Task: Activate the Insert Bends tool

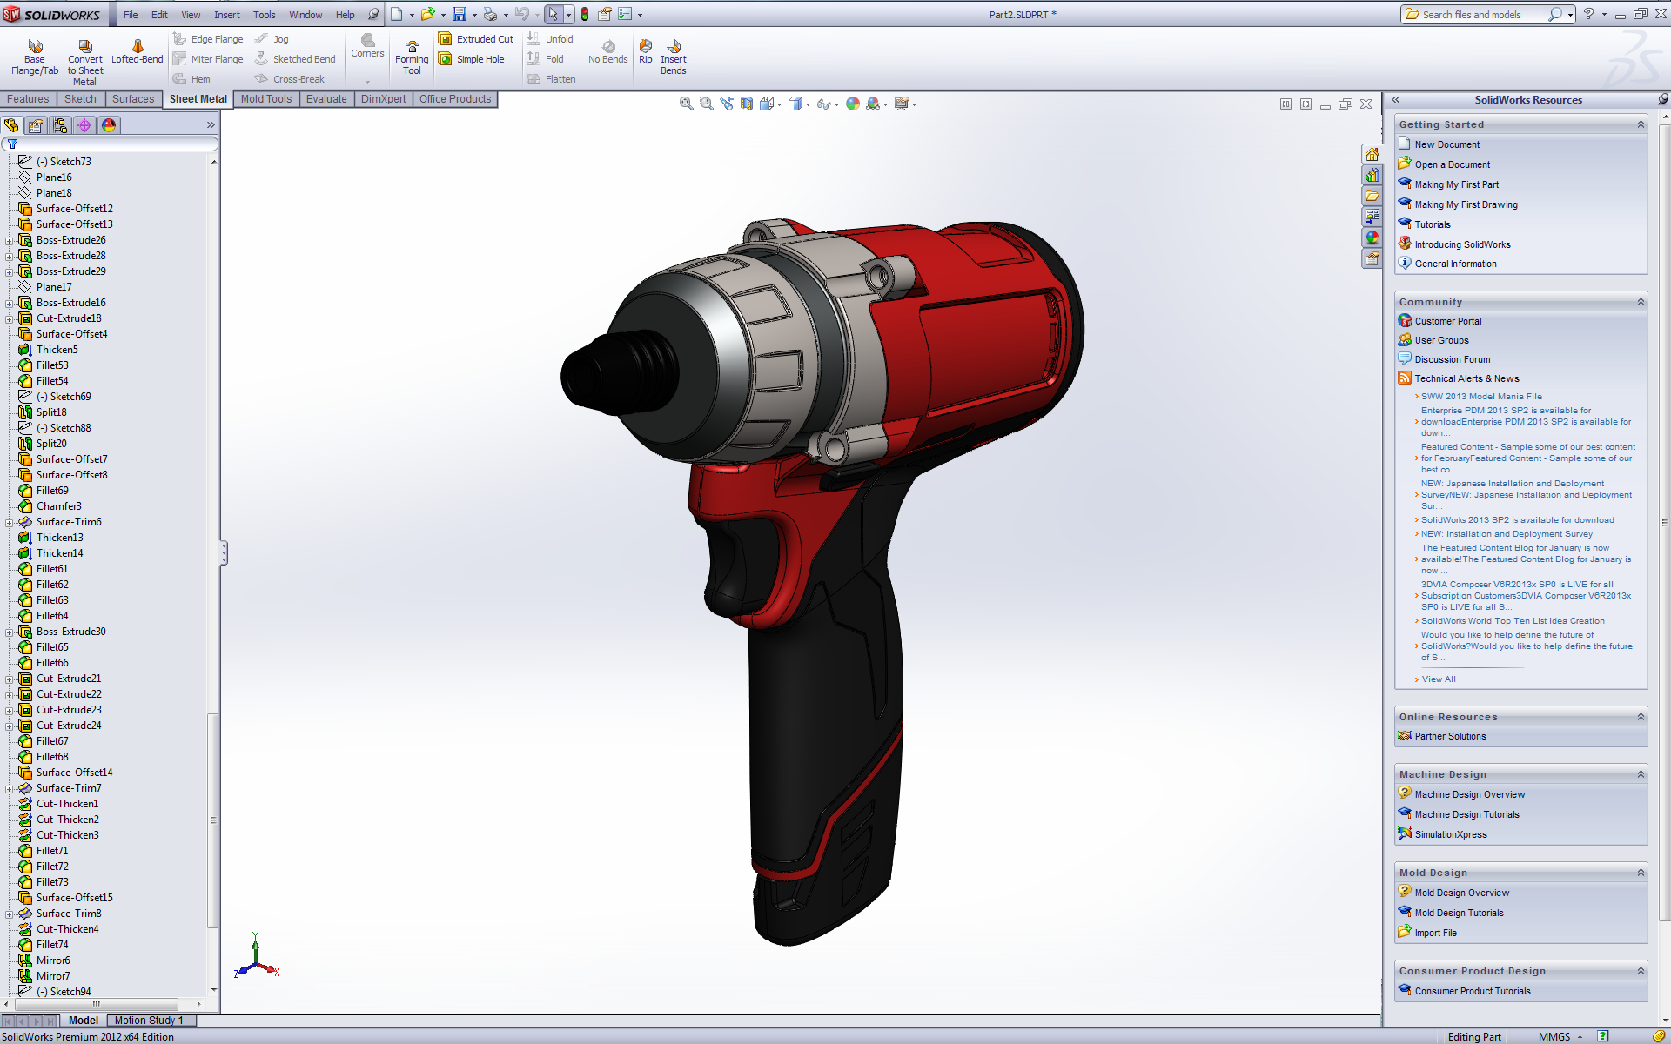Action: pos(672,55)
